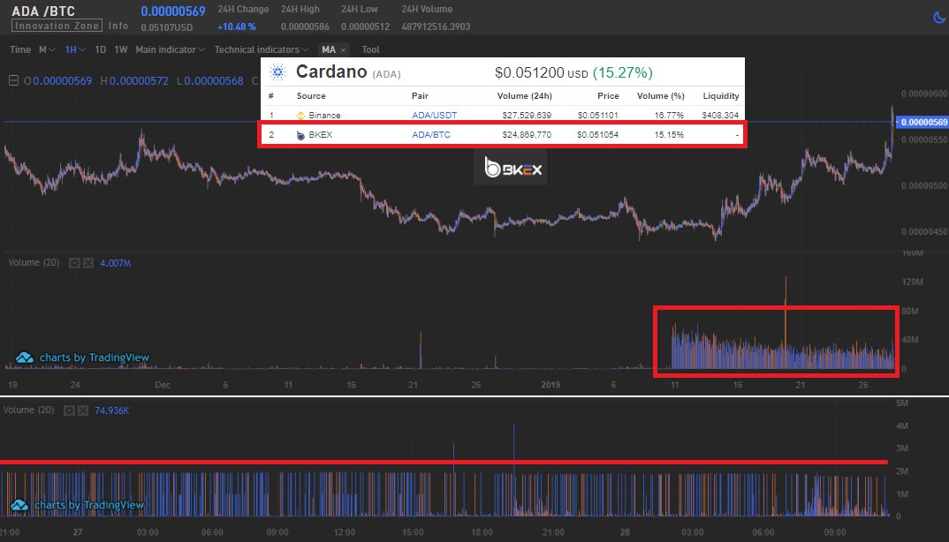Image resolution: width=949 pixels, height=542 pixels.
Task: Remove lower Volume (20) indicator with x
Action: pos(83,410)
